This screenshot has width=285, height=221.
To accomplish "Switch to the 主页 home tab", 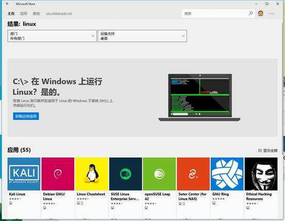I will click(11, 13).
